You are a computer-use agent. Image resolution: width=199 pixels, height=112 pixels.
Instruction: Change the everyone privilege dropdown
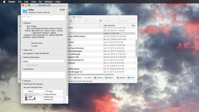tap(49, 100)
